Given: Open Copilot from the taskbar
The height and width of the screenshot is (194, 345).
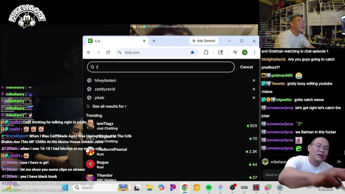Looking at the screenshot, I should click(161, 188).
